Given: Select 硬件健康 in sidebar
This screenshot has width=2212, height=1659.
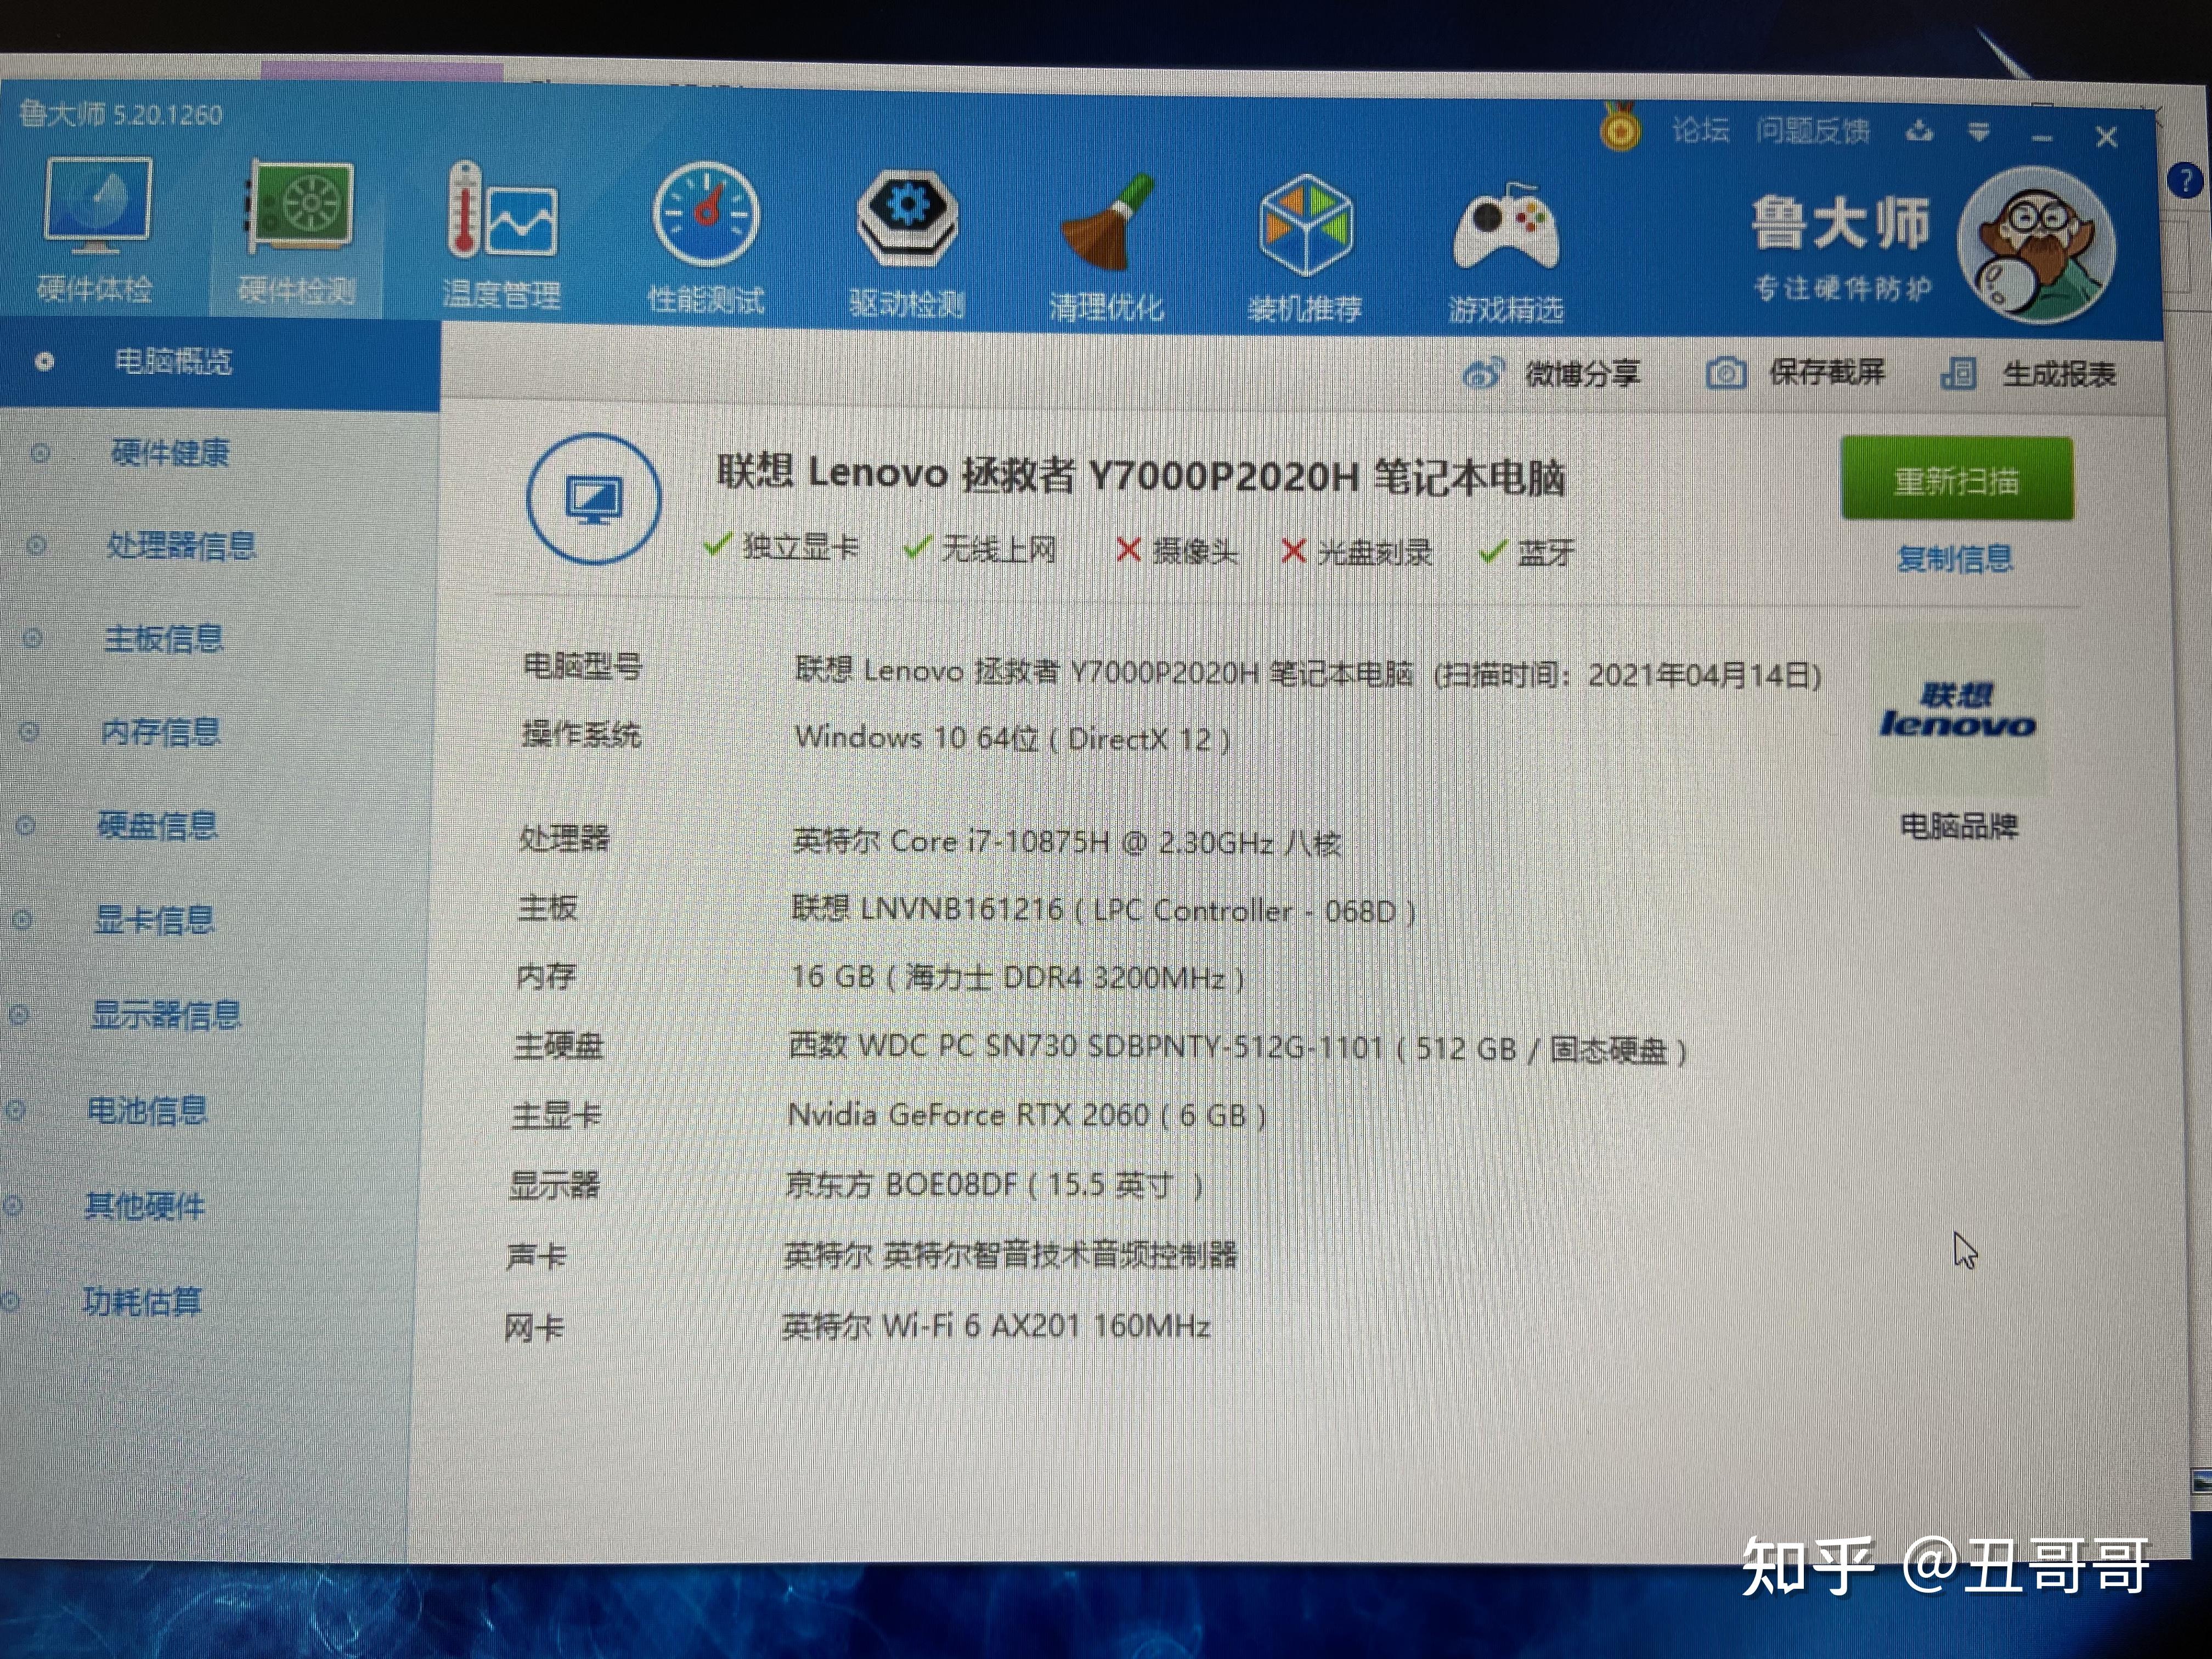Looking at the screenshot, I should point(170,453).
